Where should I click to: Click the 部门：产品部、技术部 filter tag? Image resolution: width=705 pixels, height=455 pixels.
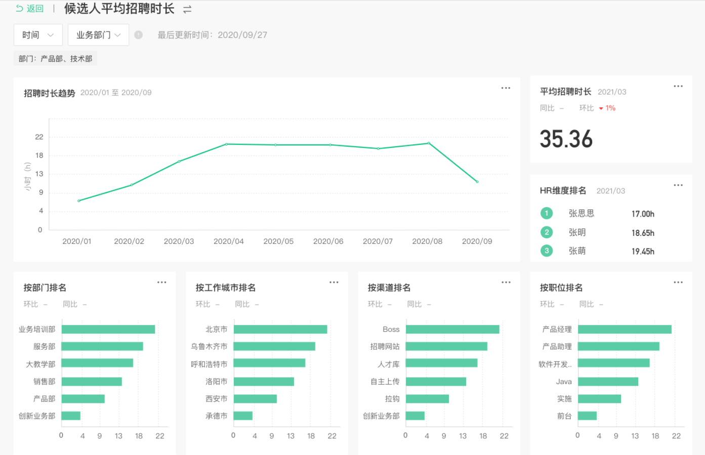(55, 59)
